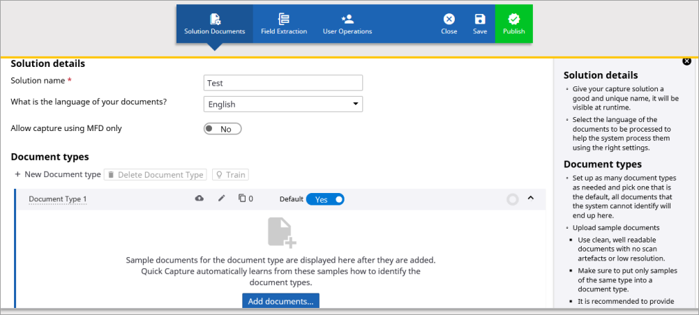The height and width of the screenshot is (315, 699).
Task: Add a New Document type
Action: 57,175
